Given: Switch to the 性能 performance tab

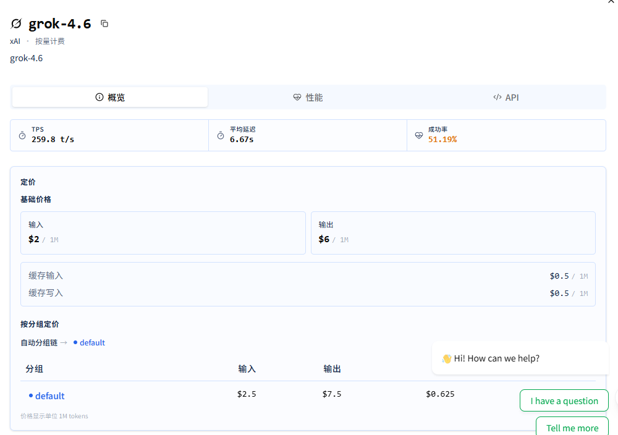Looking at the screenshot, I should coord(308,98).
